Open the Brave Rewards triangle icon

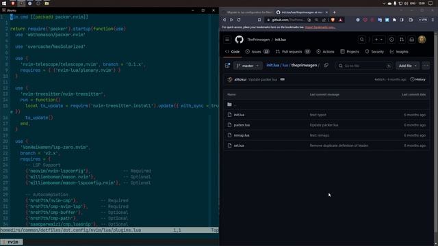click(x=340, y=20)
